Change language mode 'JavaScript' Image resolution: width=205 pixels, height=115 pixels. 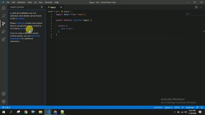(x=190, y=107)
